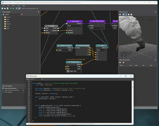Screen dimensions: 159x126
Task: Open the Point dropdown in Emit Particle node
Action: click(74, 26)
